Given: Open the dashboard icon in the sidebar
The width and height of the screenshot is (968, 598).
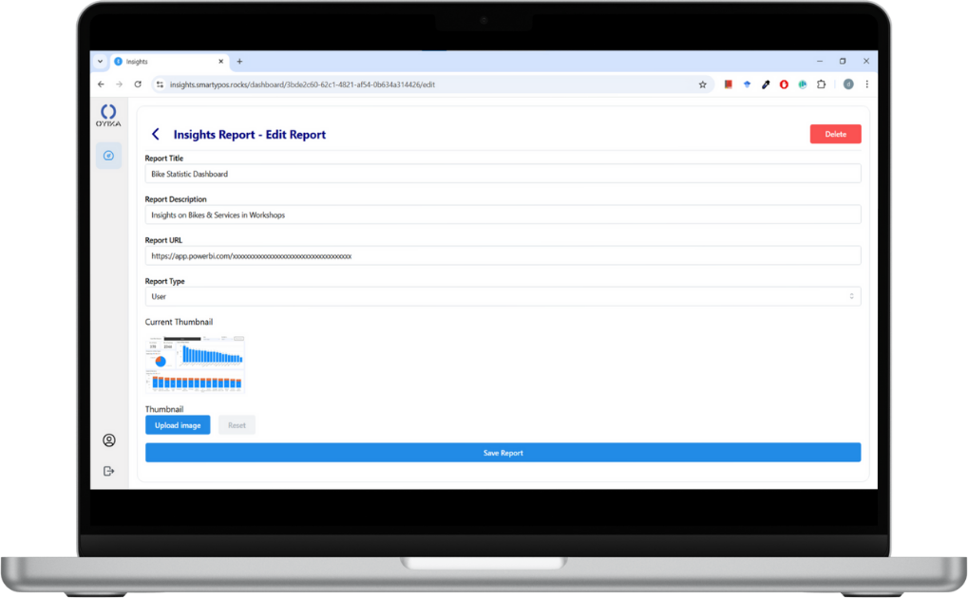Looking at the screenshot, I should [x=108, y=156].
